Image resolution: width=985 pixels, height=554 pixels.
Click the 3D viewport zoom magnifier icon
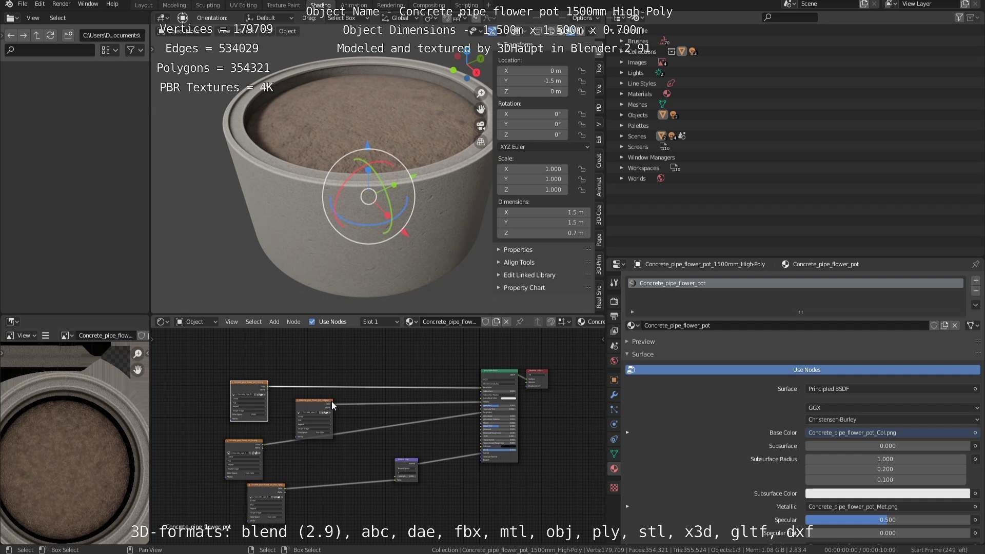[481, 93]
